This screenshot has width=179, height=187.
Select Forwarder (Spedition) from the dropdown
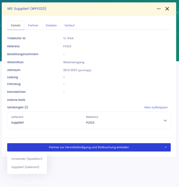pos(27,159)
